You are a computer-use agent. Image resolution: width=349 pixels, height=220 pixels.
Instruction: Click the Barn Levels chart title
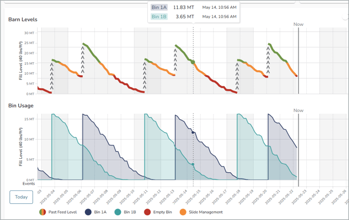click(x=22, y=20)
